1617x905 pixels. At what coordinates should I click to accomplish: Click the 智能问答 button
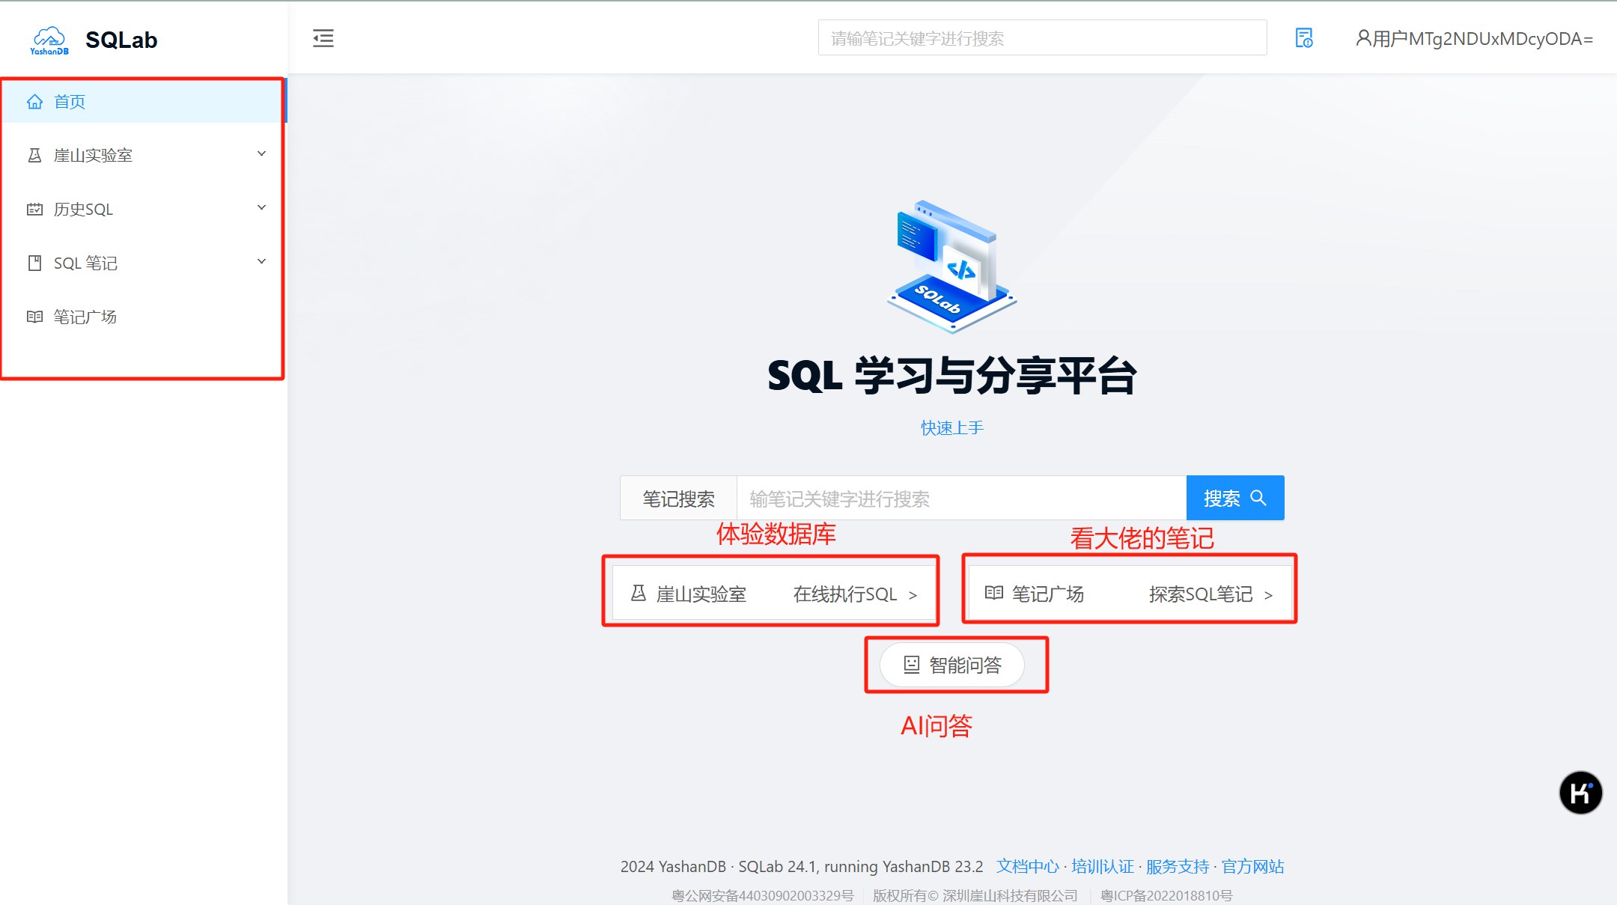coord(951,665)
